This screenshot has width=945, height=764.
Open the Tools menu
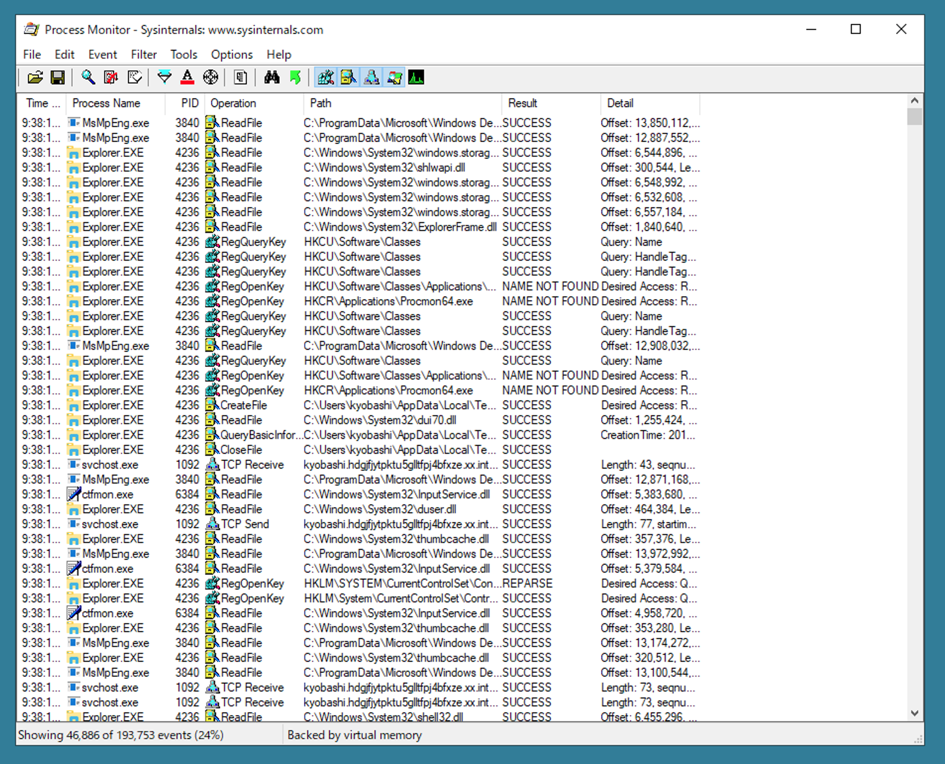pos(184,55)
